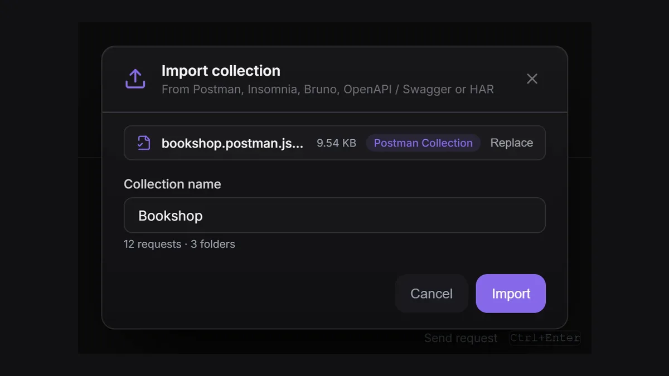Click the Send request hint behind the dialog
This screenshot has width=669, height=376.
click(460, 338)
